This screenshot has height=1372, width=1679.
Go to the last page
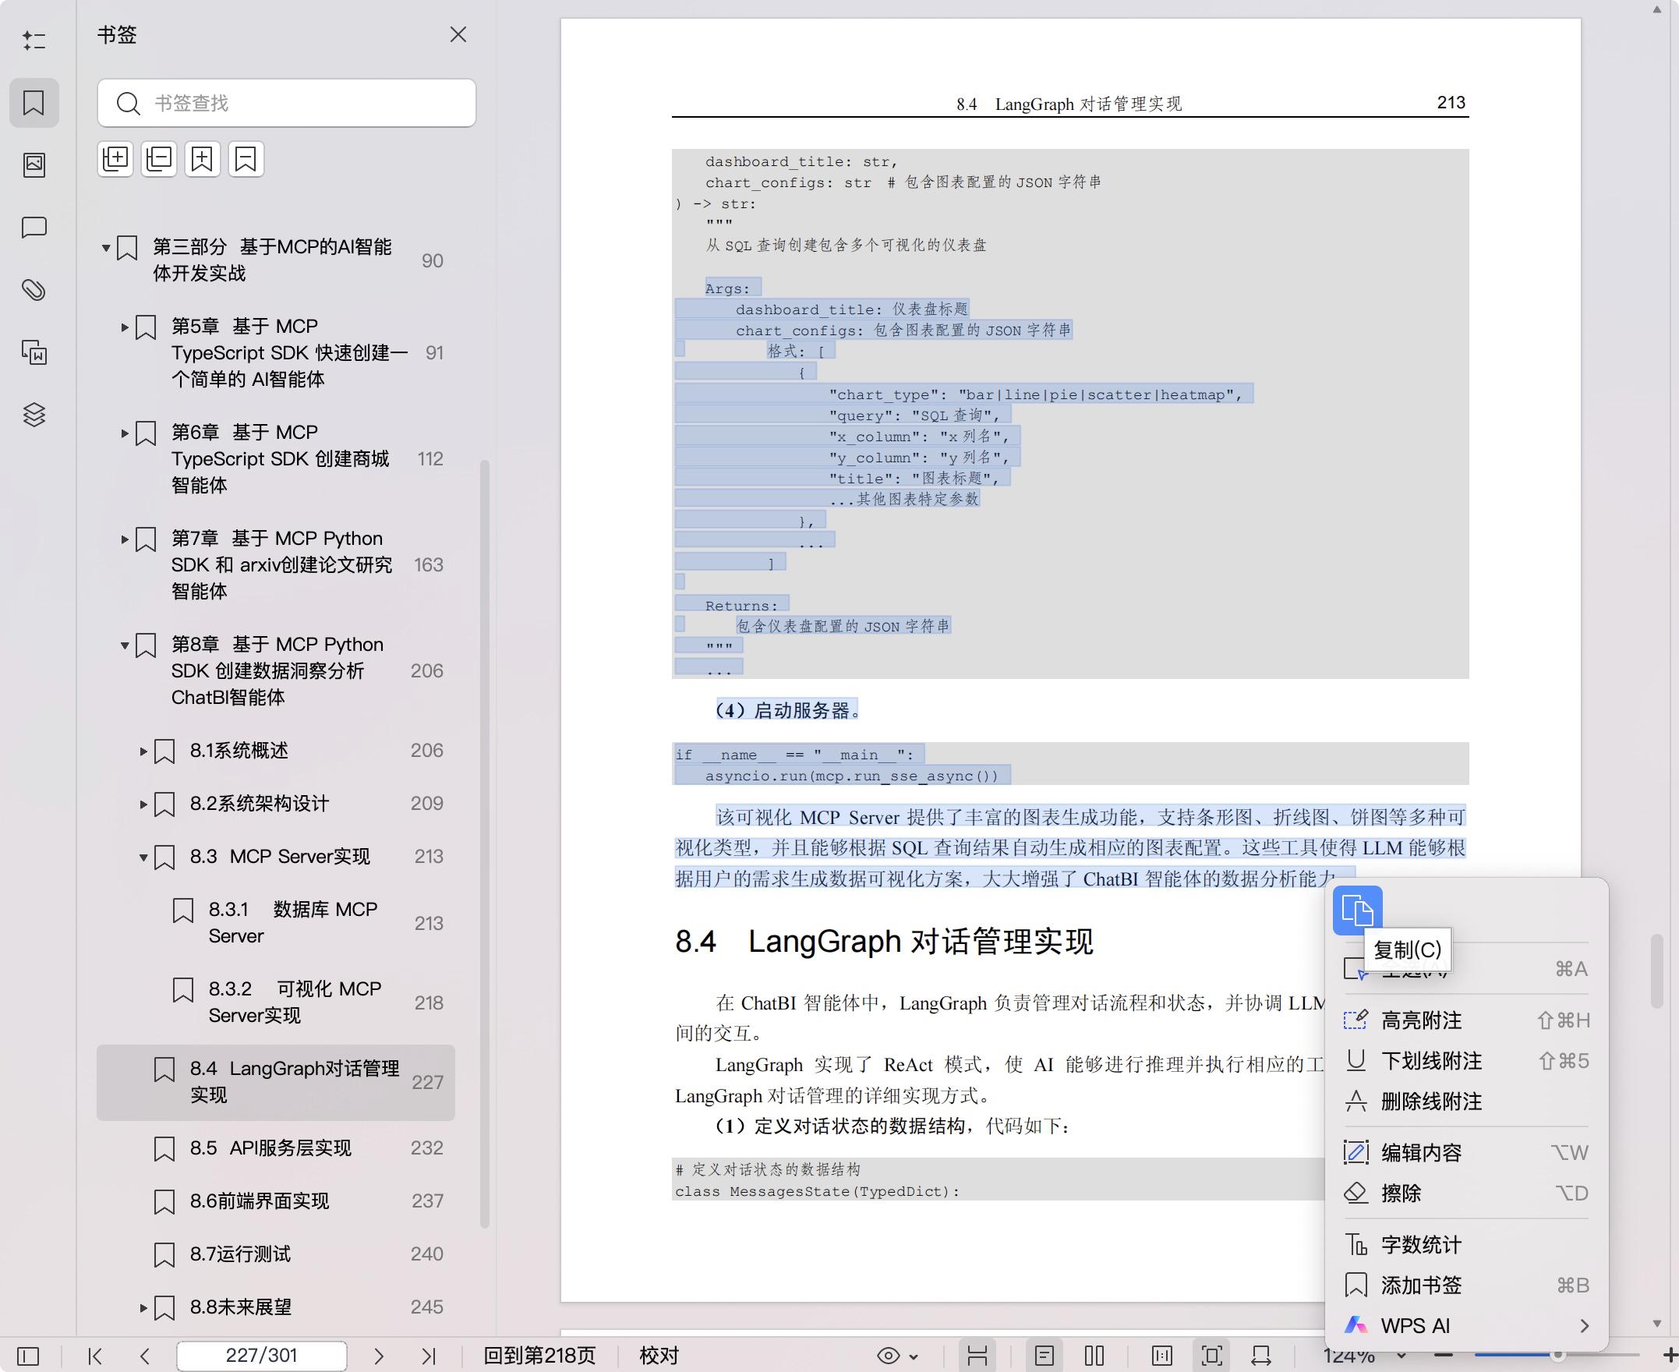tap(428, 1356)
